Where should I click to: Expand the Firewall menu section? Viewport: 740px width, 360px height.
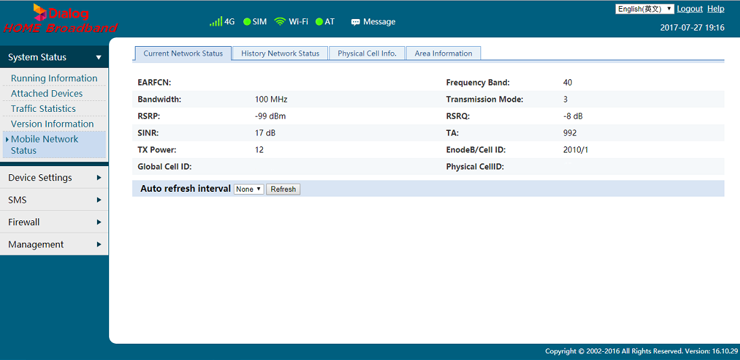point(54,222)
